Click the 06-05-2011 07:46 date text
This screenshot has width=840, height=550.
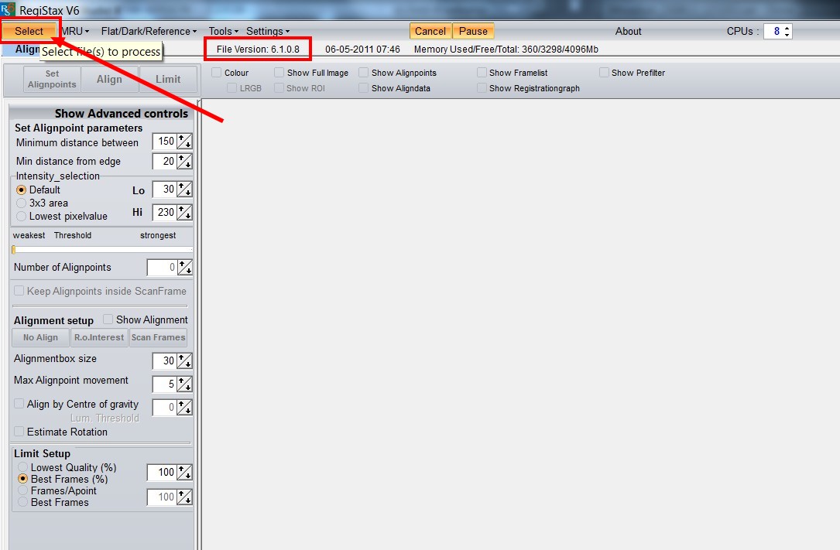point(362,50)
